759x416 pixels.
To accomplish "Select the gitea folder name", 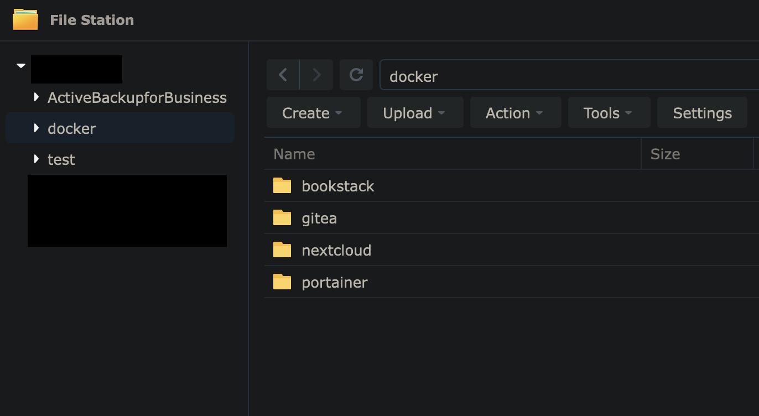I will [x=319, y=219].
